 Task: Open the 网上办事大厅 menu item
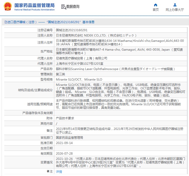point(175,10)
